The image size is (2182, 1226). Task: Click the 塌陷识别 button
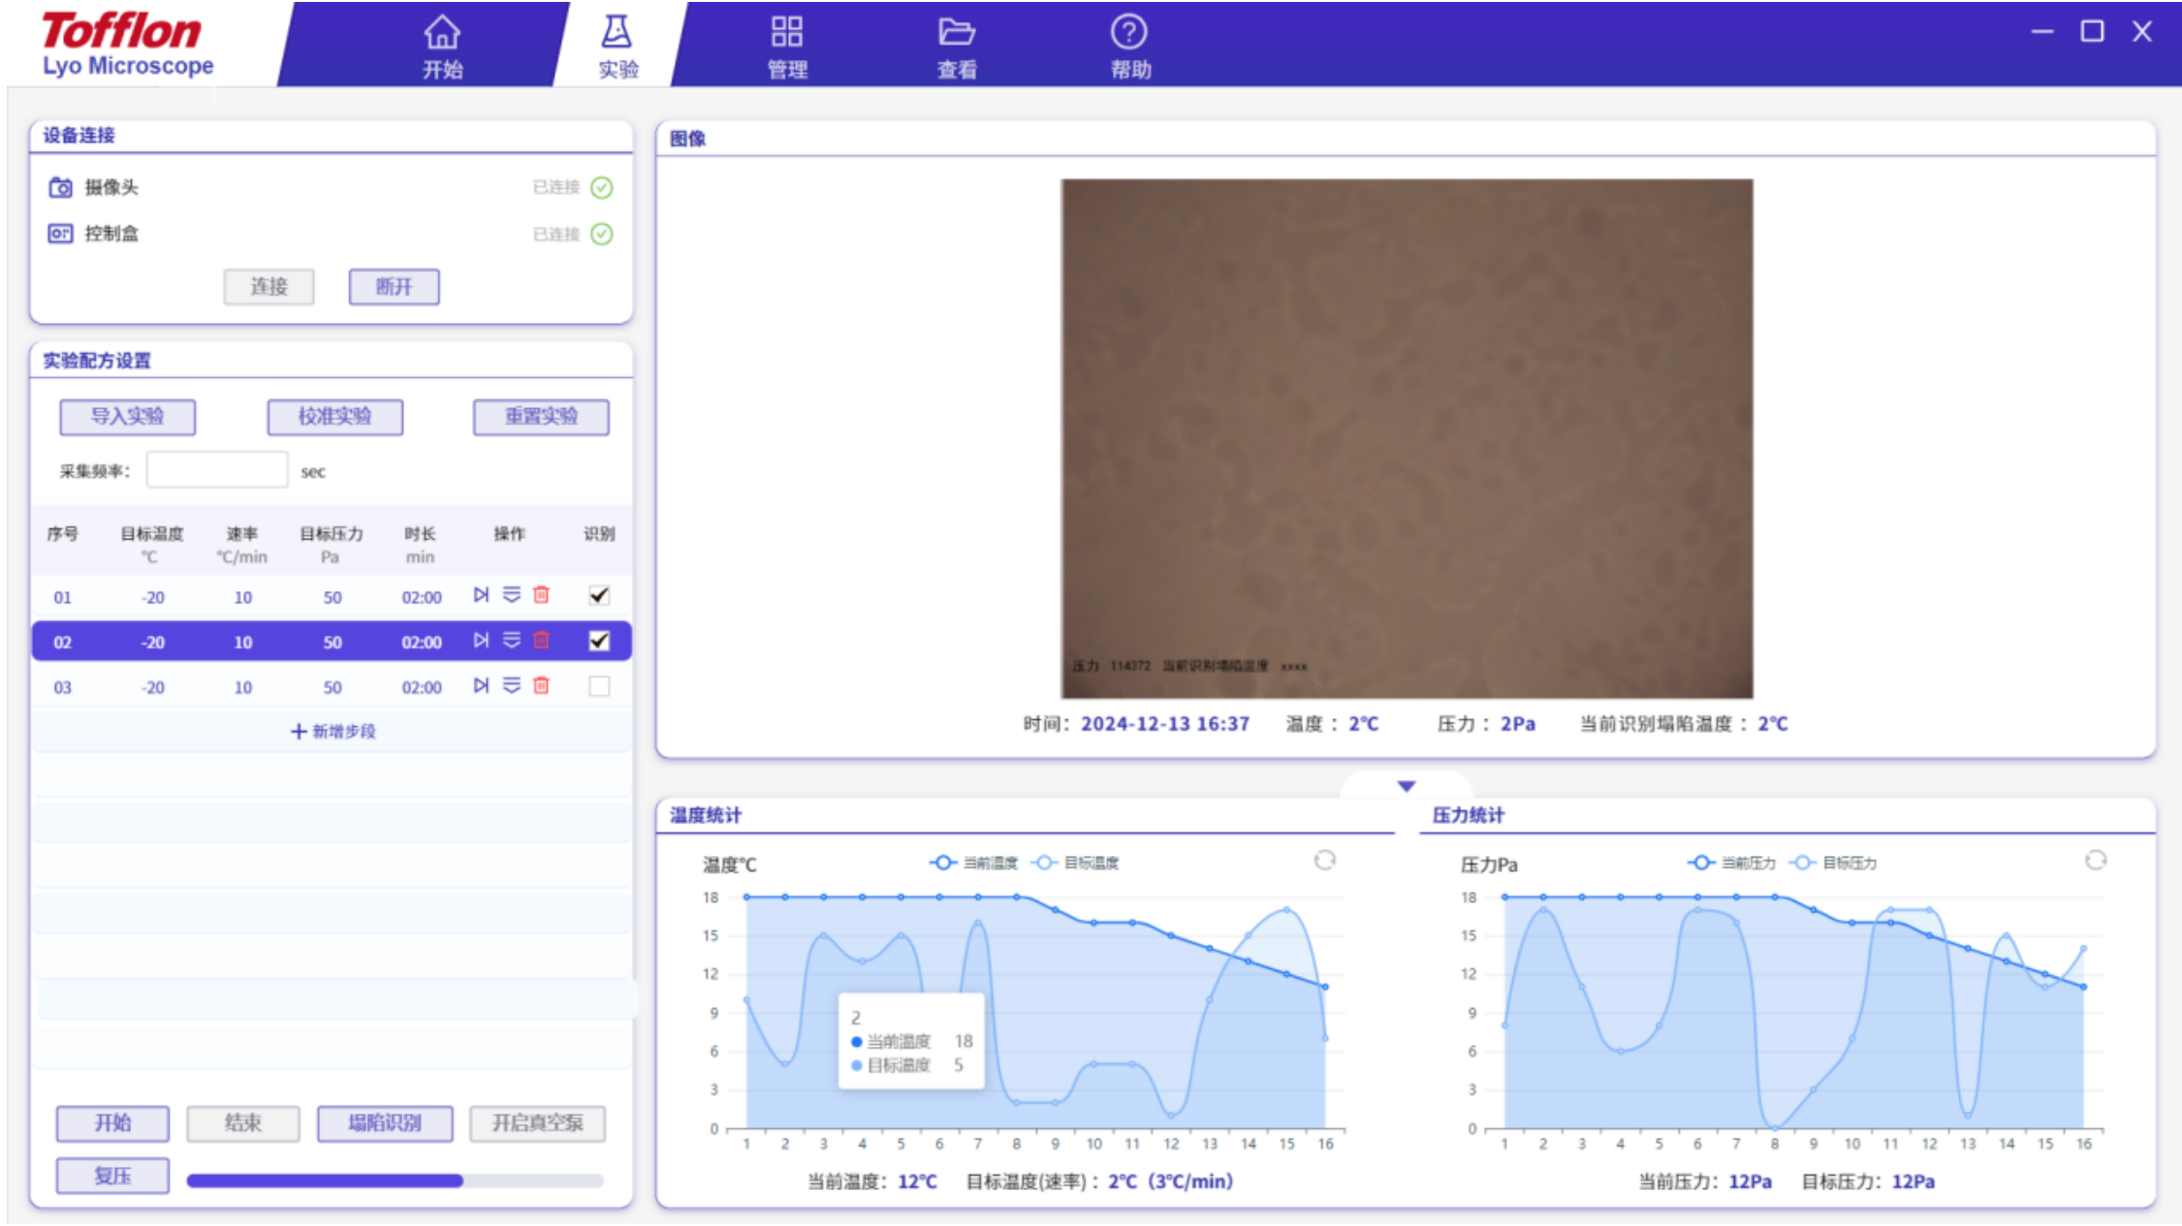385,1123
